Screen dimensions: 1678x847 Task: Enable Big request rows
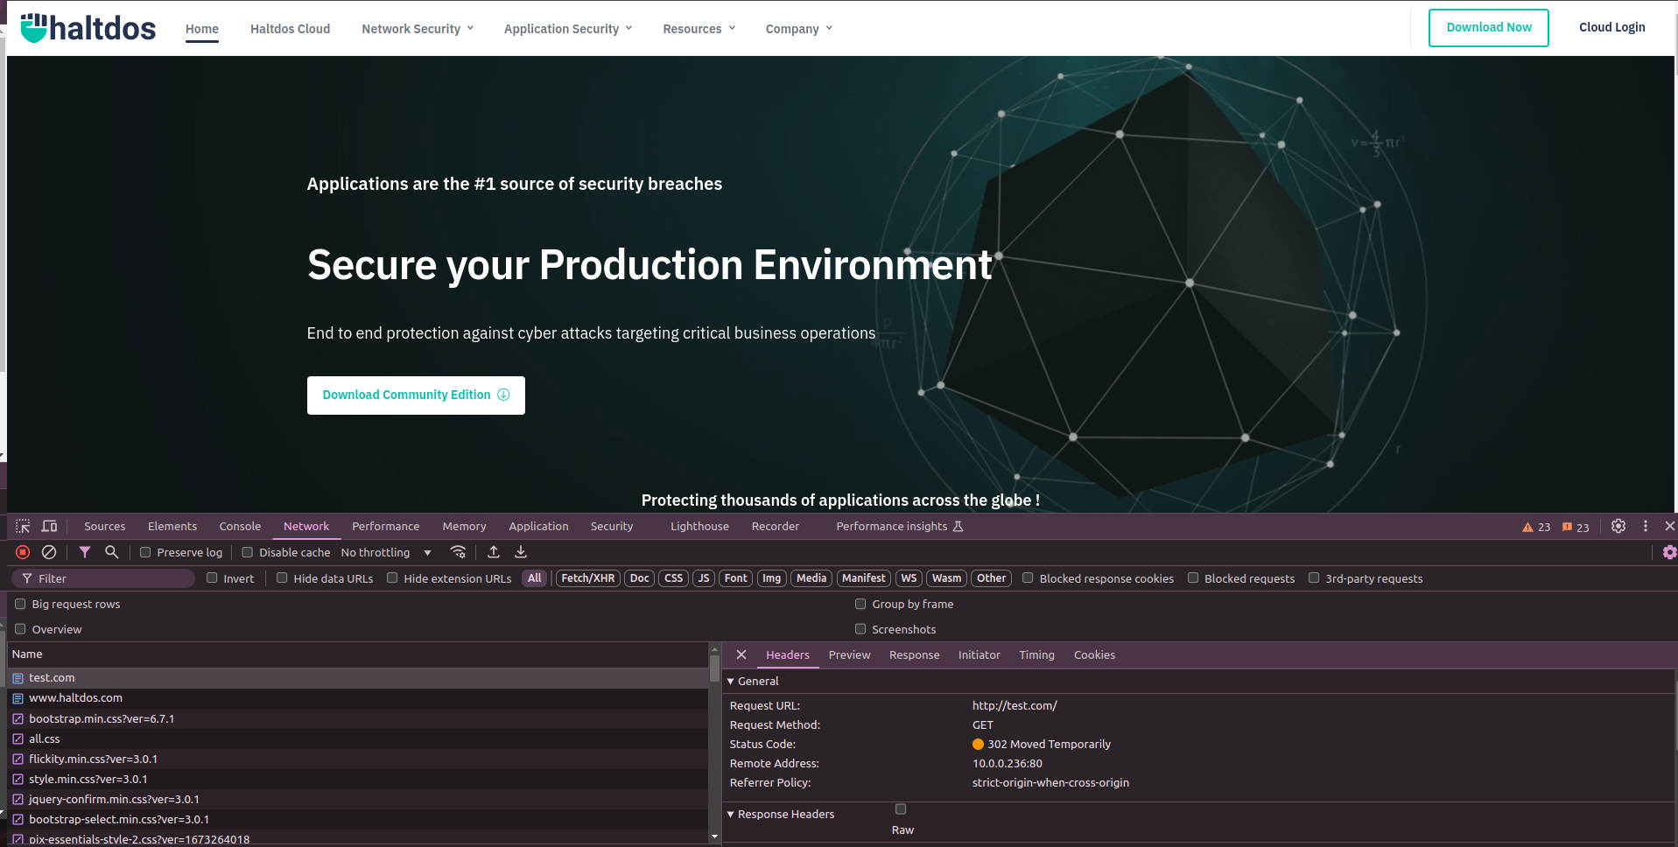(x=20, y=604)
